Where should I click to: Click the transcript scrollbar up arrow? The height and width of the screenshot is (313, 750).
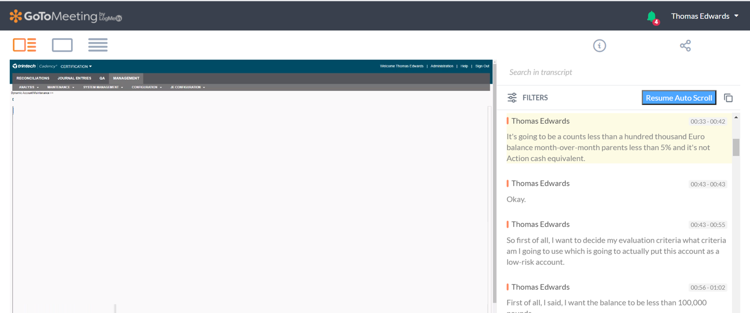736,117
